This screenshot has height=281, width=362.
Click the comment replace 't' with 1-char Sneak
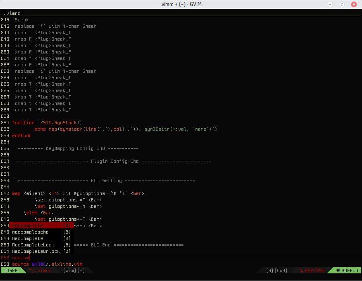(x=54, y=71)
